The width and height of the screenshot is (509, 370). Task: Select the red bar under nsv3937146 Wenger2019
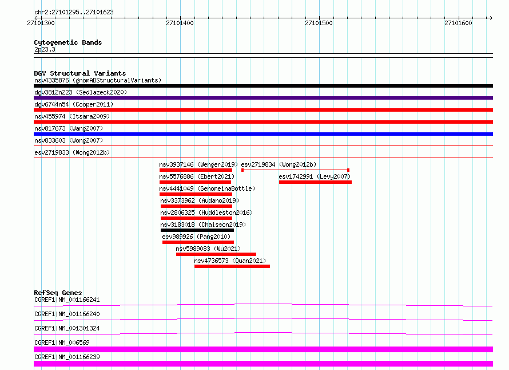(196, 170)
